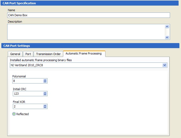The image size is (181, 138).
Task: Increase the Final XOR value
Action: 45,105
